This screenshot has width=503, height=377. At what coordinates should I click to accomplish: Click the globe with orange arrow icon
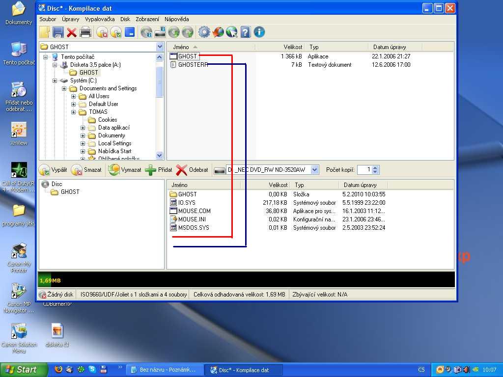coord(218,32)
